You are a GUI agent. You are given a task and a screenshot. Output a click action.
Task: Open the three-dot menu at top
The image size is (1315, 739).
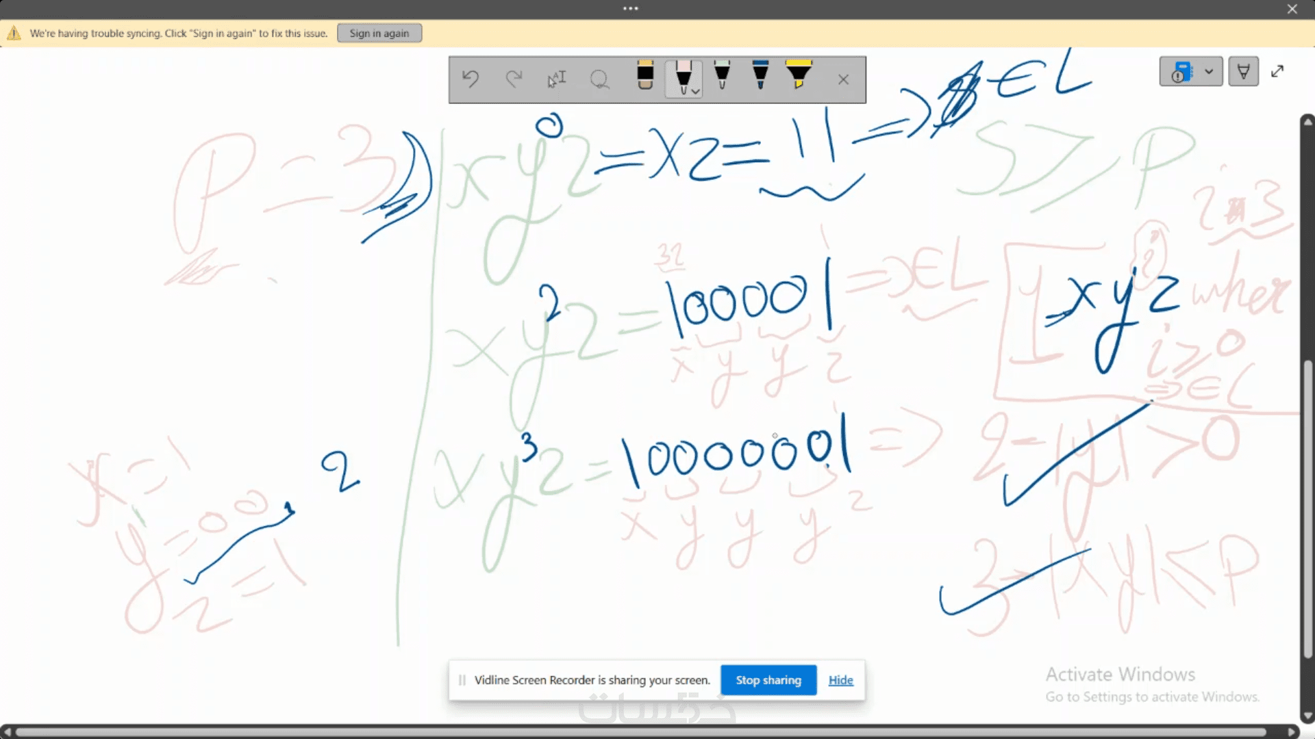click(631, 9)
